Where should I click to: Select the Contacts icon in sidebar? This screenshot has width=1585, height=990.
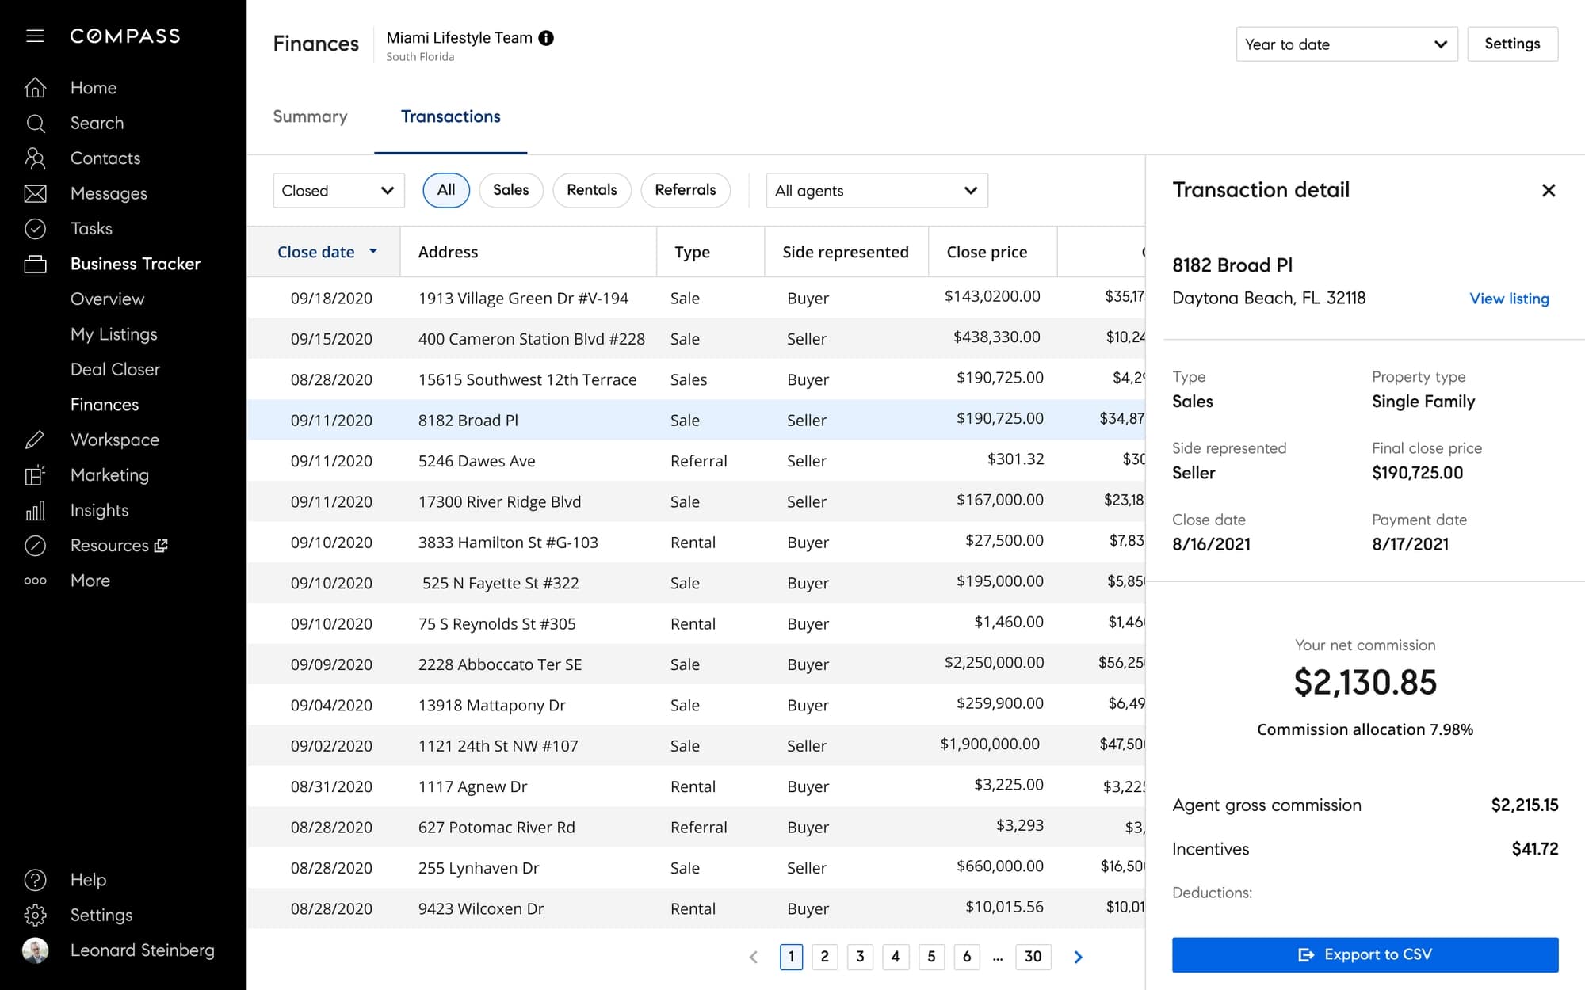[36, 158]
